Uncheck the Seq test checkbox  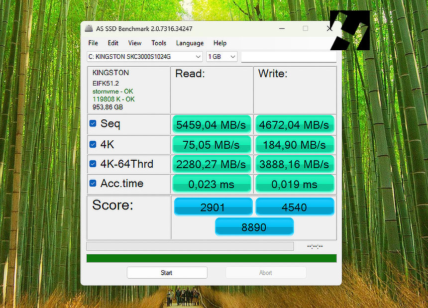point(93,123)
